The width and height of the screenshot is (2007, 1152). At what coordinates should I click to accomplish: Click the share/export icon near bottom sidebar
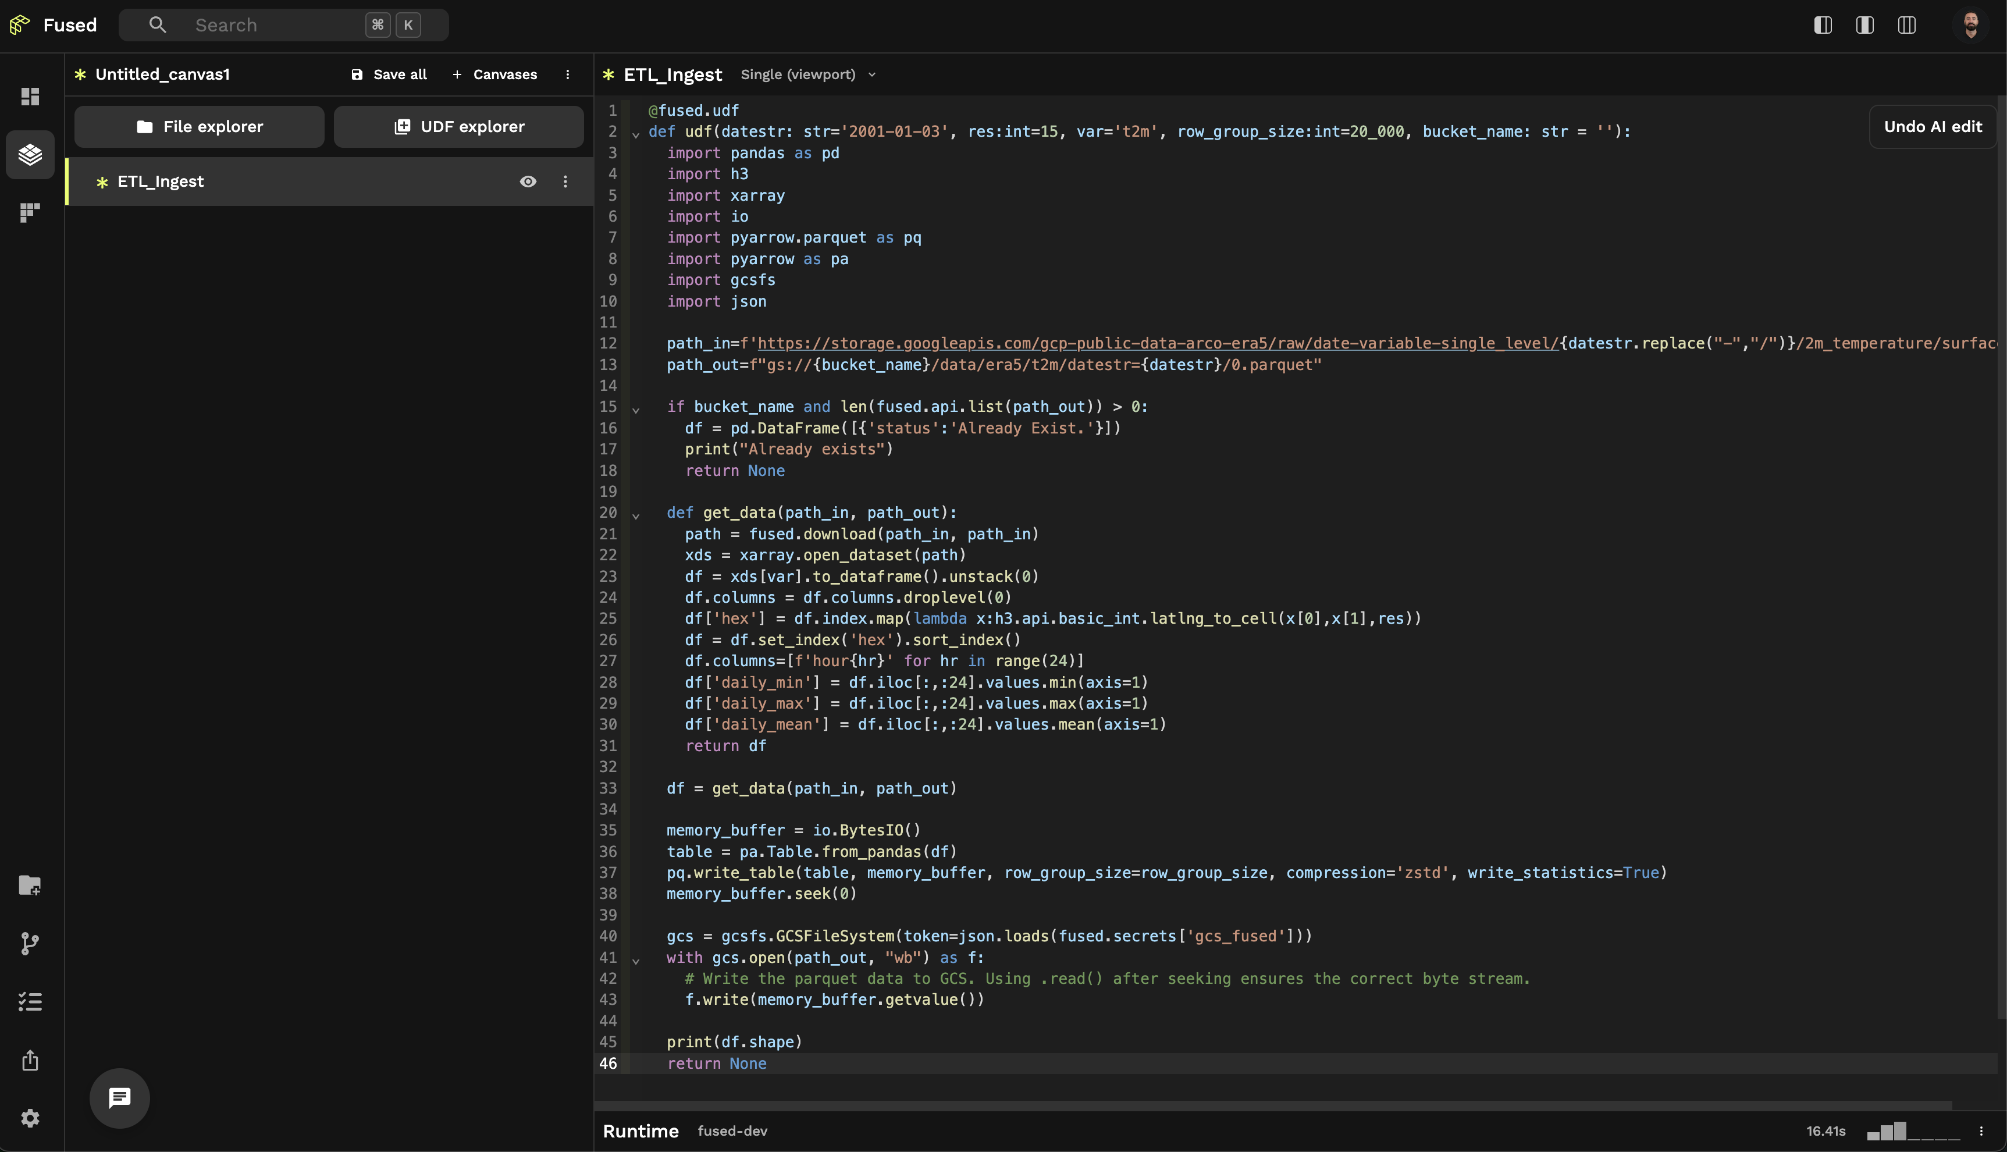click(x=30, y=1059)
